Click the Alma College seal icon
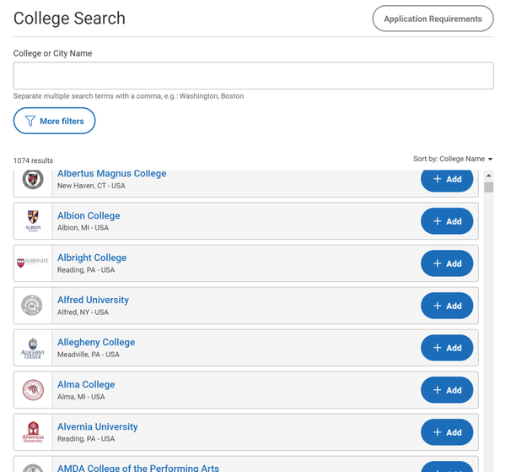The height and width of the screenshot is (472, 506). pyautogui.click(x=33, y=390)
